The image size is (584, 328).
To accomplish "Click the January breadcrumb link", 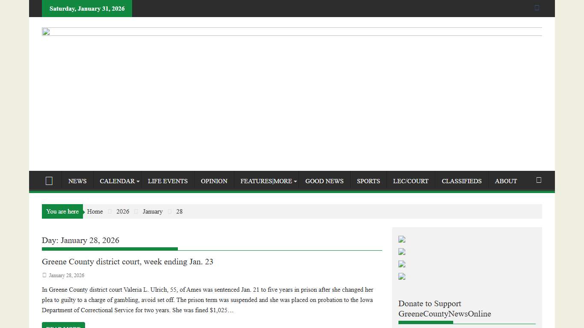I will 153,211.
